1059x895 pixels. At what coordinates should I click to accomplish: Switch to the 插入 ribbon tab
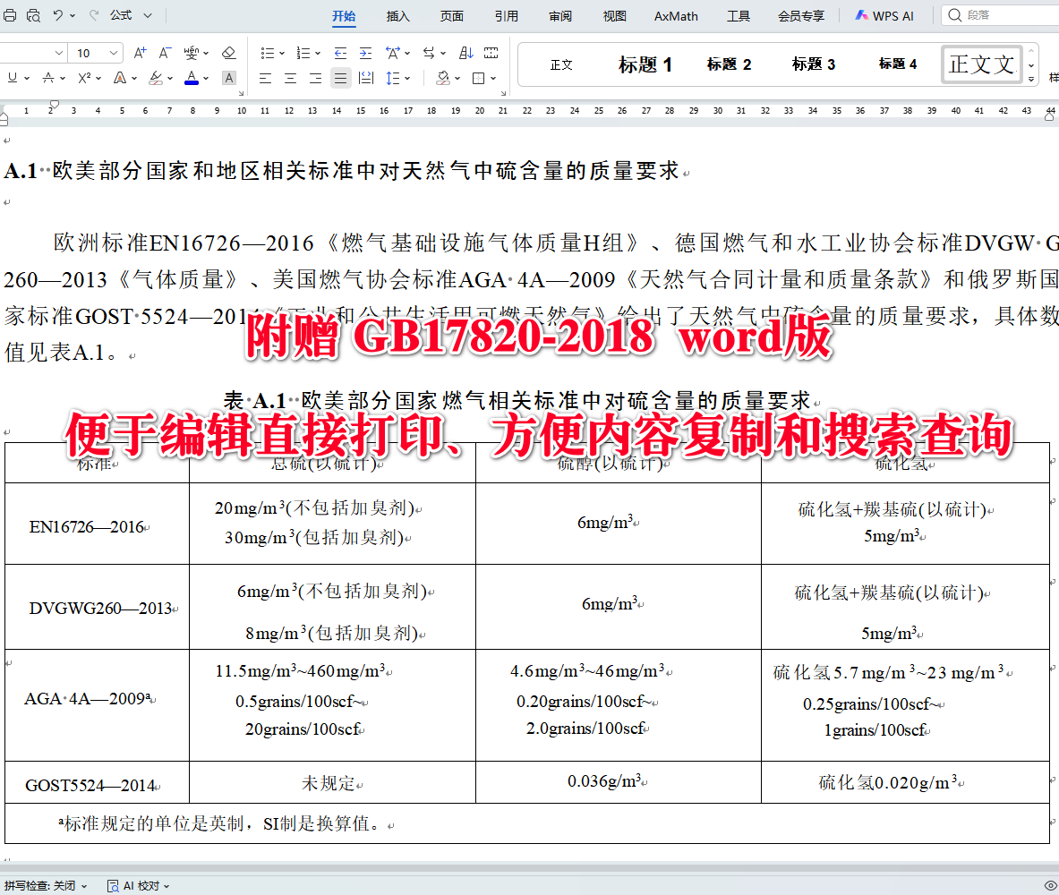click(397, 15)
